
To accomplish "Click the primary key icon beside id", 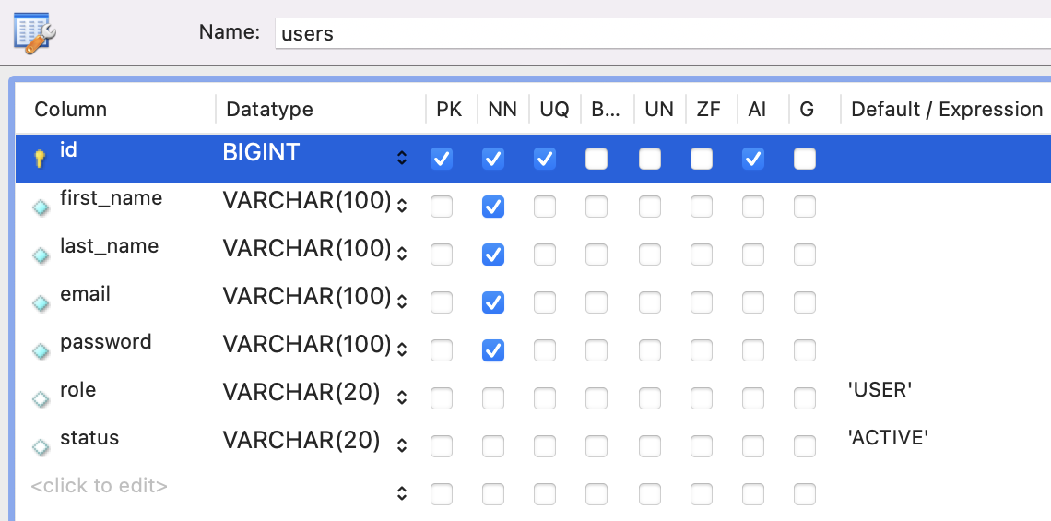I will 41,159.
